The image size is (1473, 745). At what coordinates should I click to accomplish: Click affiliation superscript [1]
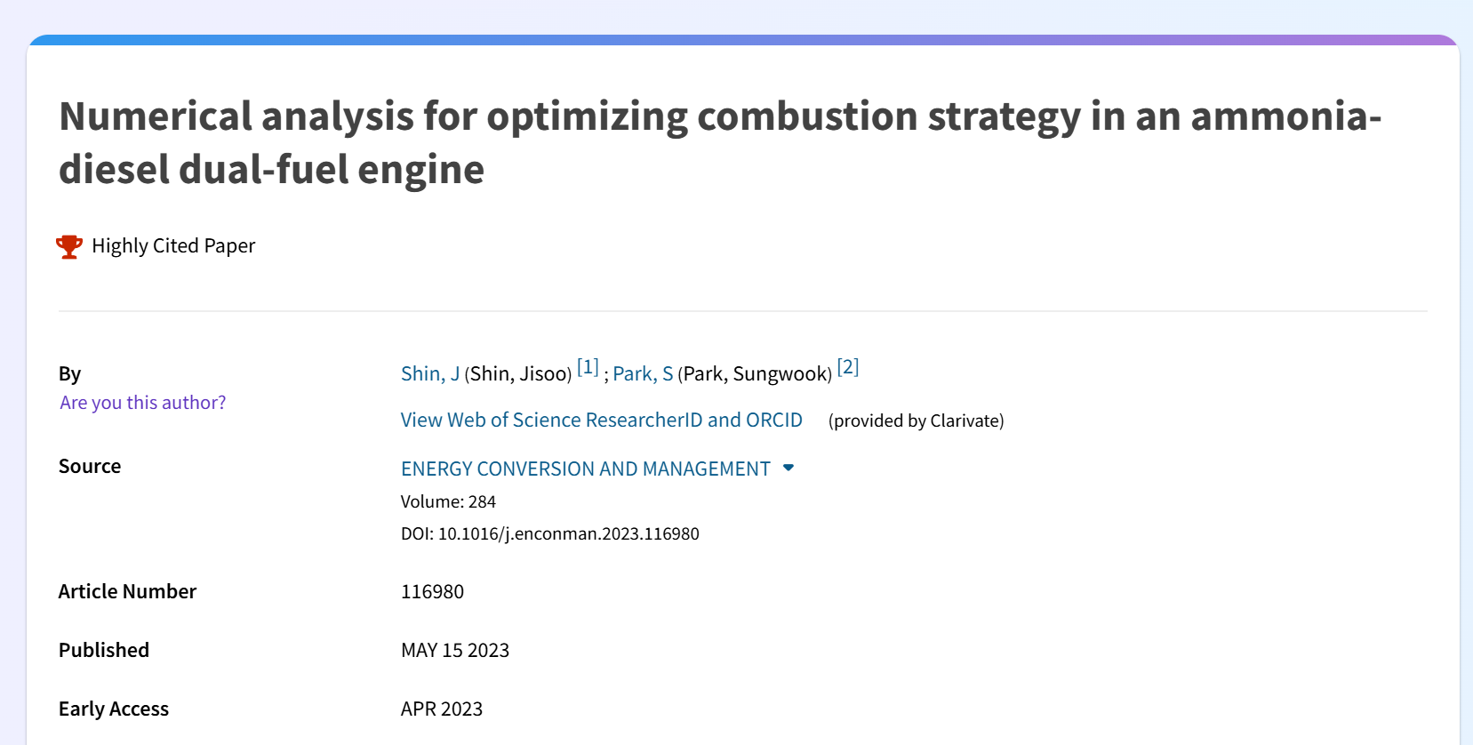tap(588, 366)
